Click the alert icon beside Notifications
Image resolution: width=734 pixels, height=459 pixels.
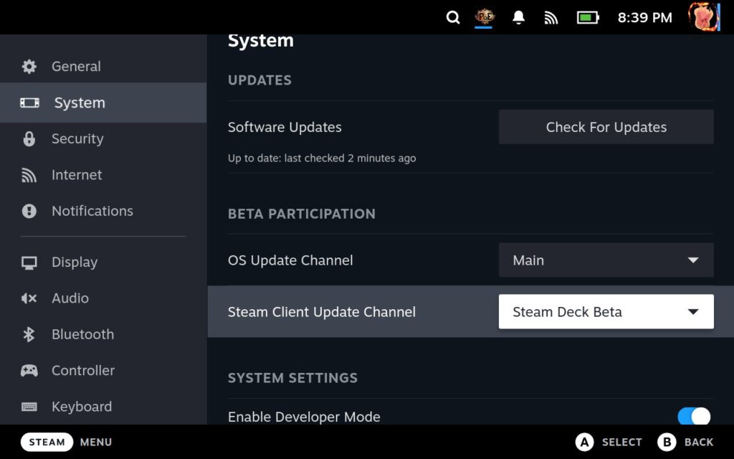[x=29, y=212]
